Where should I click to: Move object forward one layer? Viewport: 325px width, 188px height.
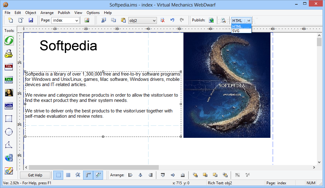pyautogui.click(x=205, y=175)
